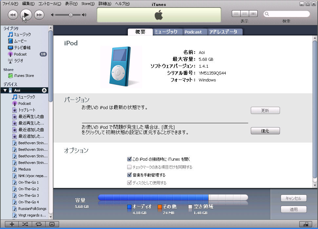Toggle チェックマークのある項目だけを同期する checkbox
This screenshot has height=229, width=318.
(129, 167)
